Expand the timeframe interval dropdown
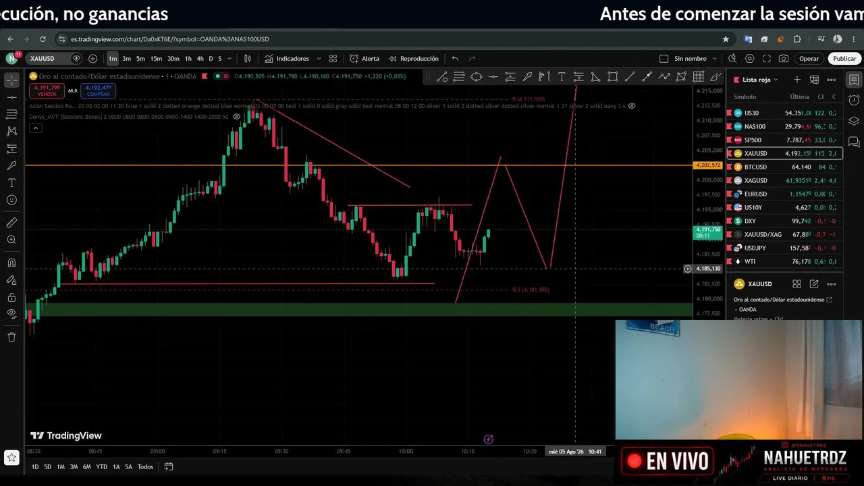The image size is (864, 486). click(x=230, y=59)
